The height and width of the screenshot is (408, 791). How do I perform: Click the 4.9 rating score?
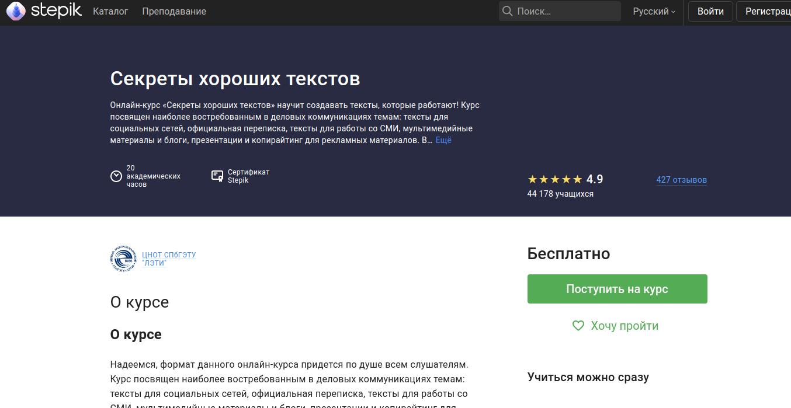595,179
